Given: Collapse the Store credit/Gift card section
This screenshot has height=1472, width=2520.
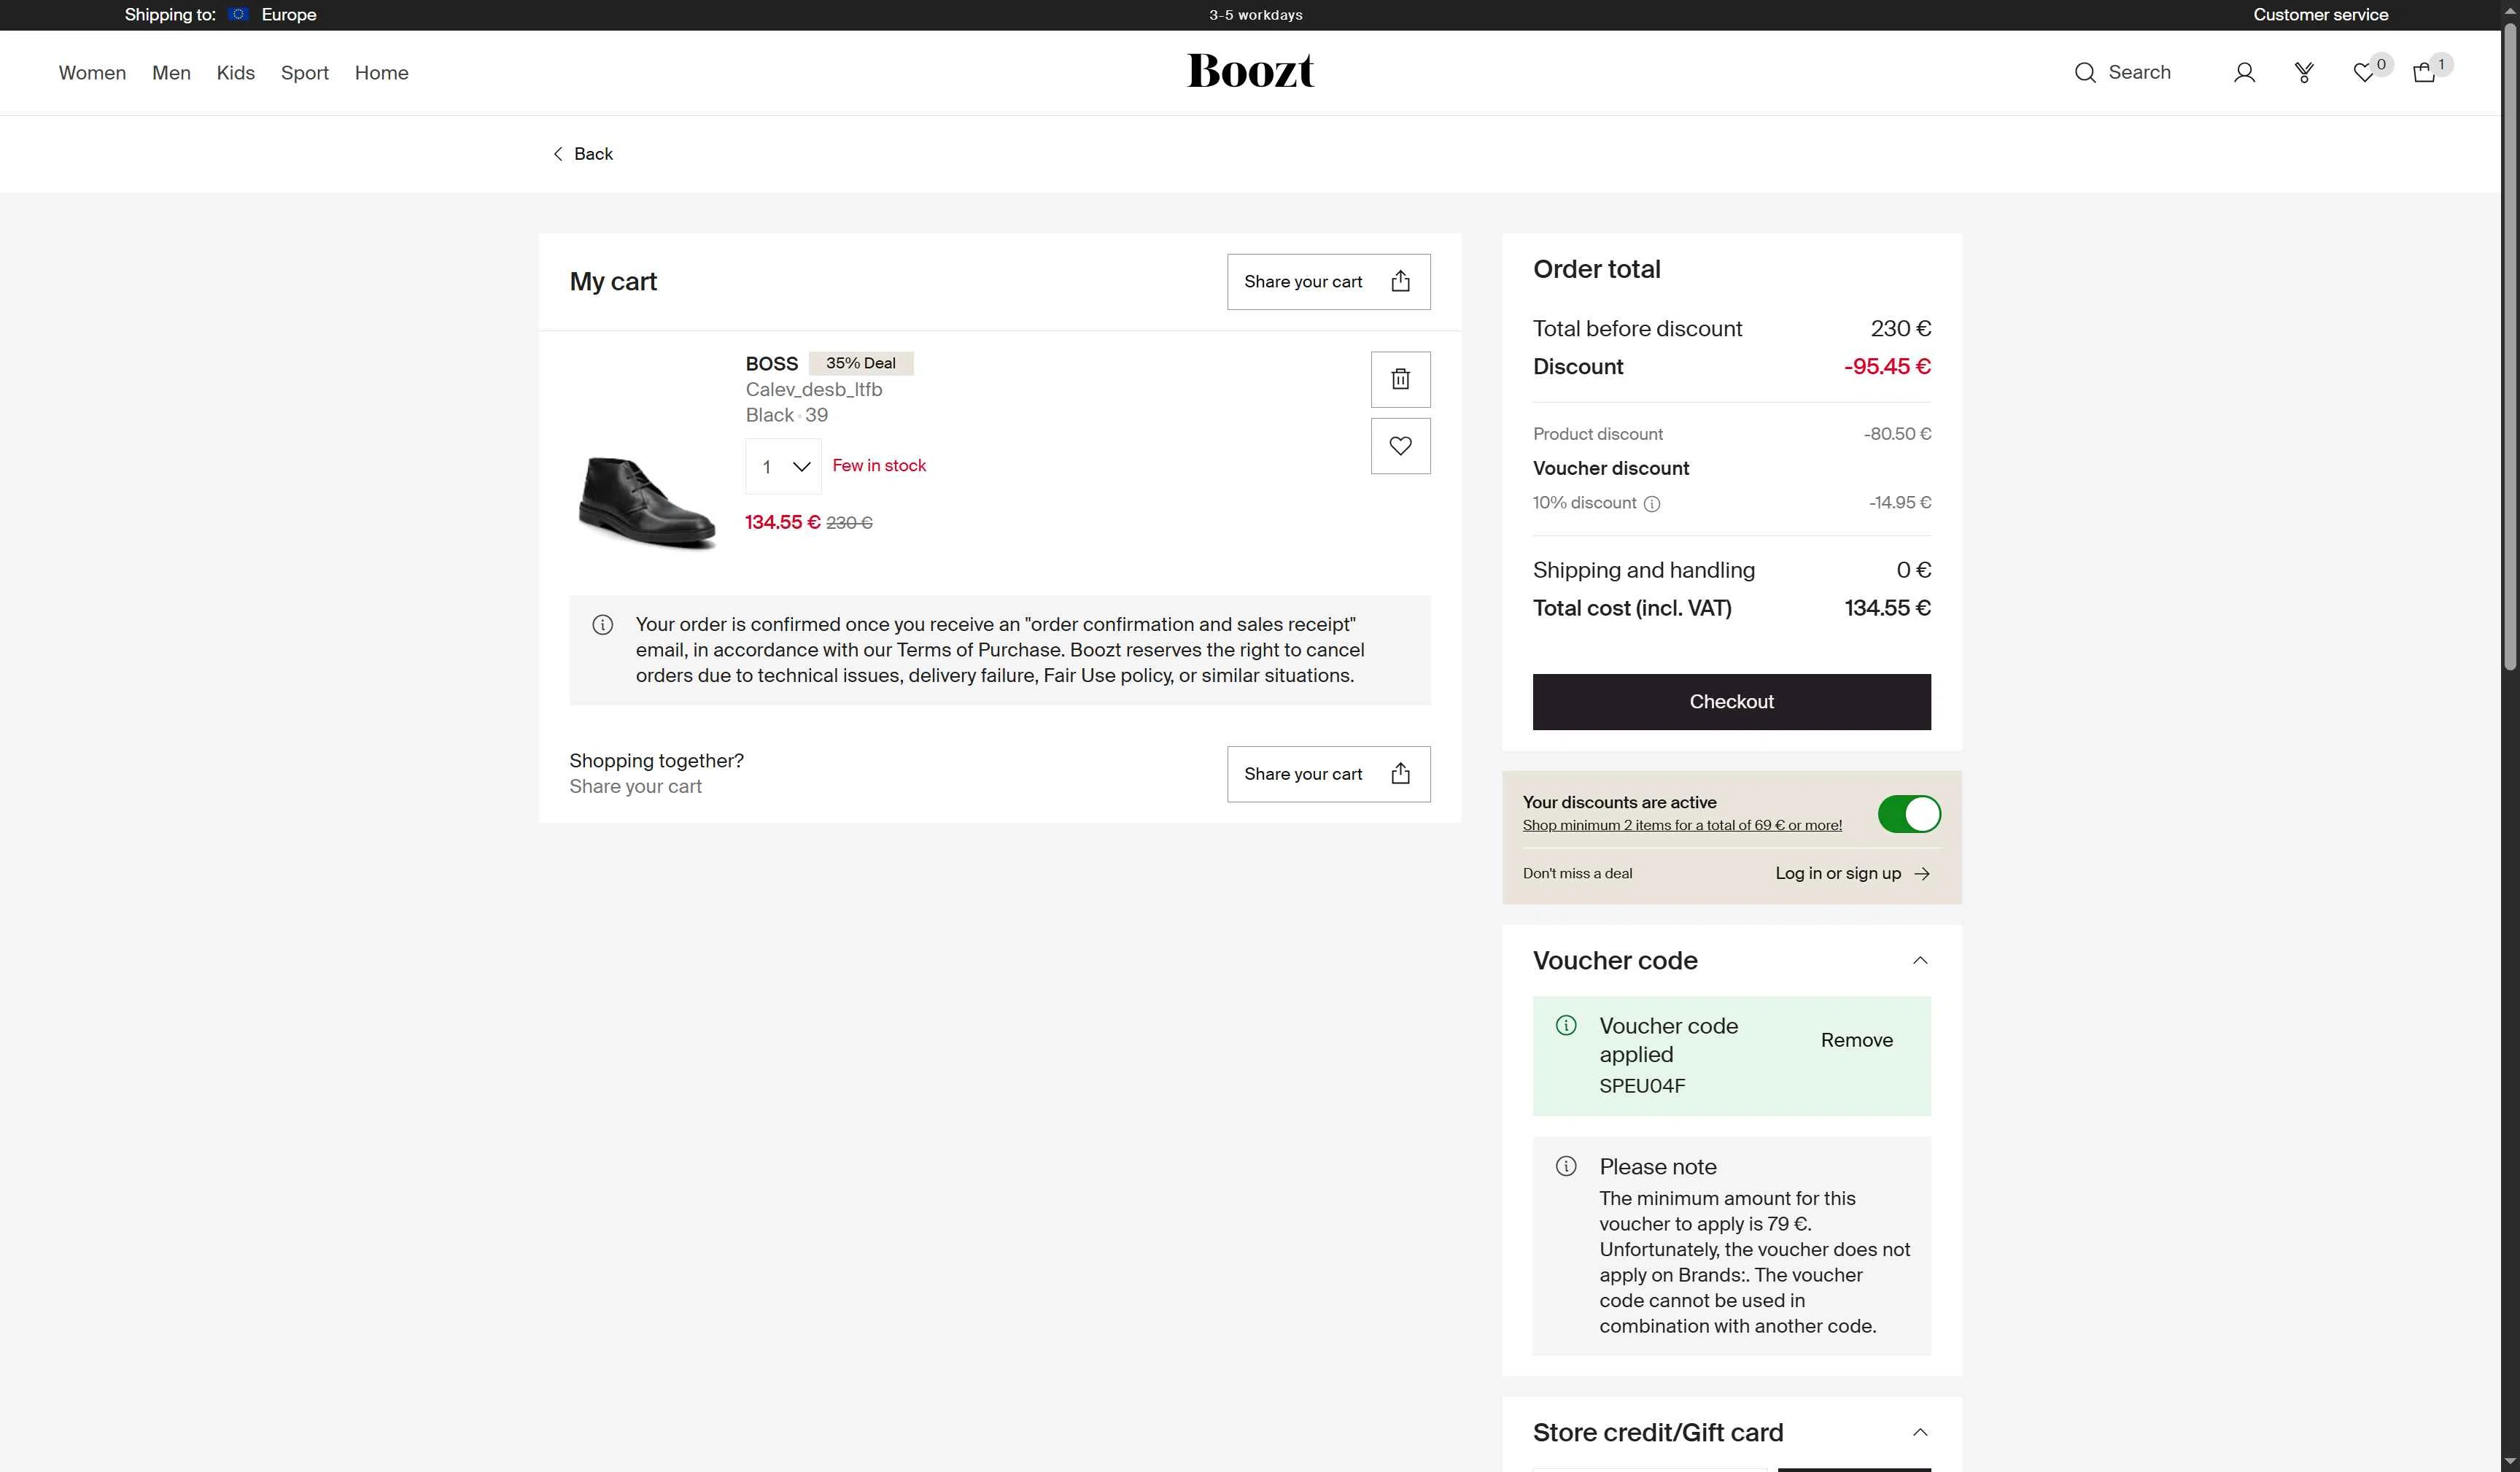Looking at the screenshot, I should point(1920,1432).
